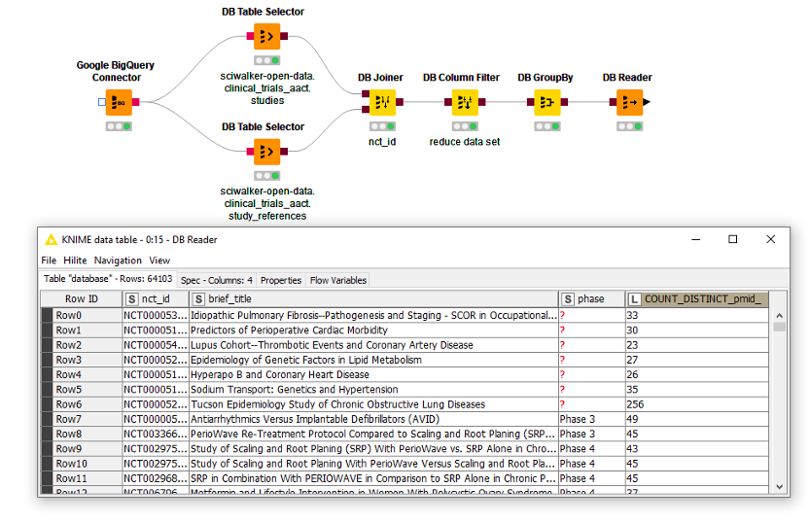The width and height of the screenshot is (810, 523).
Task: Click string type icon of phase column
Action: click(568, 299)
